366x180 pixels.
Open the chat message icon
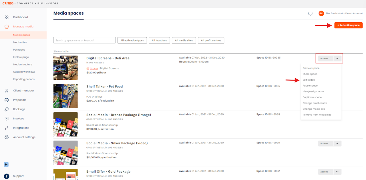pos(310,14)
